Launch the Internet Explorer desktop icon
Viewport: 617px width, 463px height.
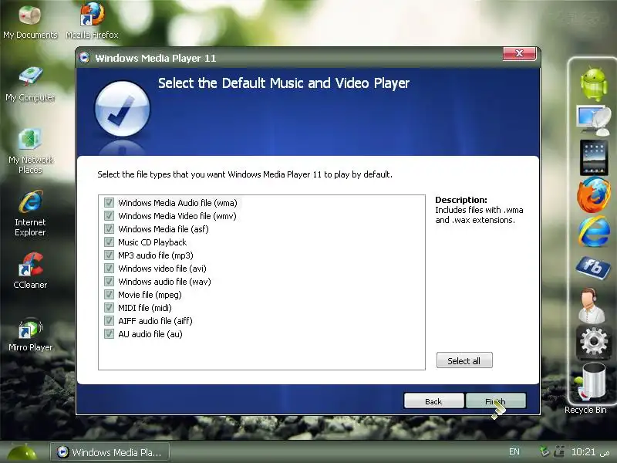[30, 214]
